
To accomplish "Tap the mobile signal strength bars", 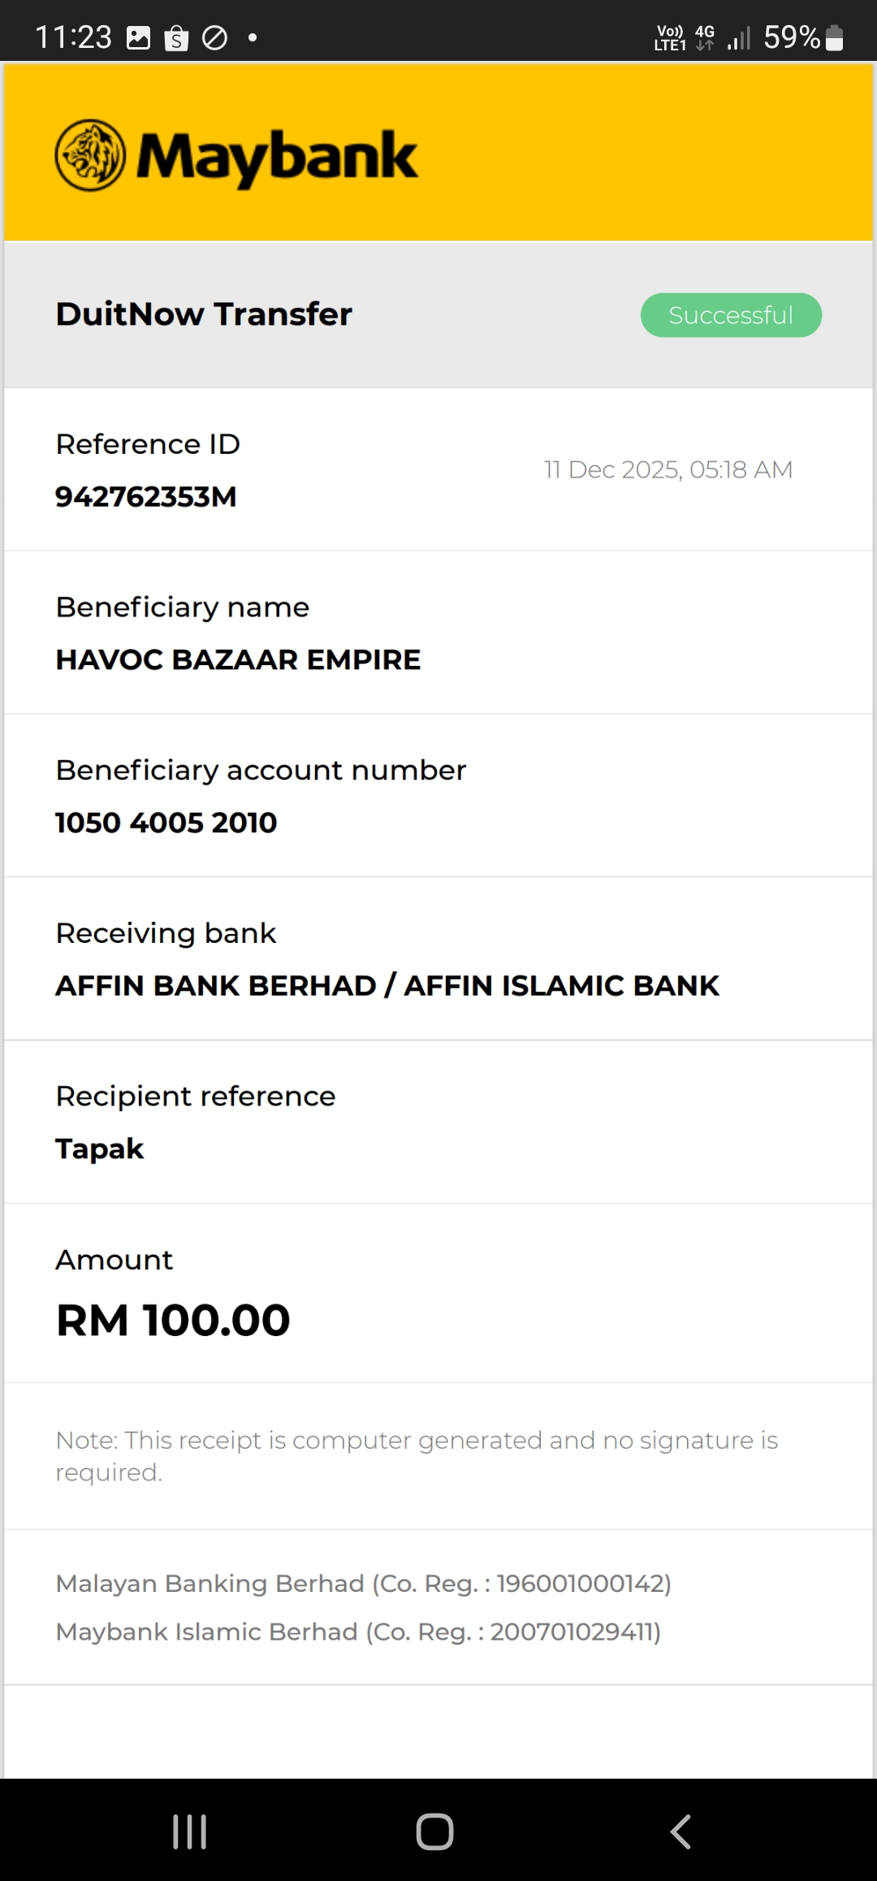I will 739,38.
